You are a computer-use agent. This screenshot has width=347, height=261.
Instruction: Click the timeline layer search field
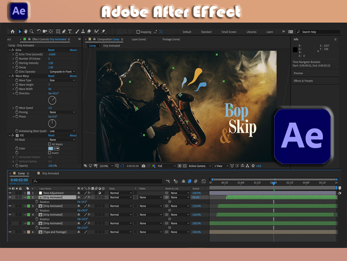click(97, 181)
